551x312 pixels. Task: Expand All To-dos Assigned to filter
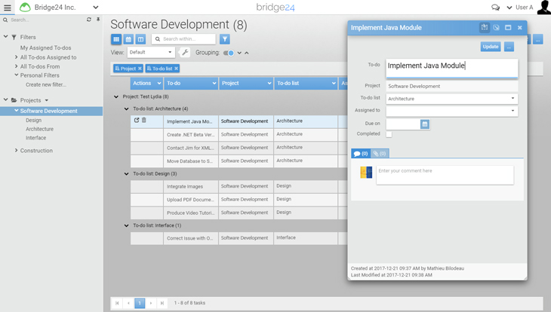(16, 57)
